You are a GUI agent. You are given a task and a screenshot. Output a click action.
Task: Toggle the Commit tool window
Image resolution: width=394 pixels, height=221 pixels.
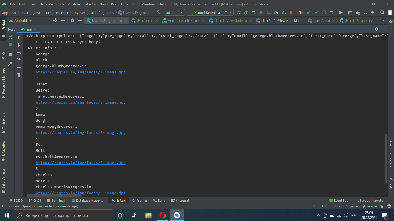pyautogui.click(x=3, y=51)
